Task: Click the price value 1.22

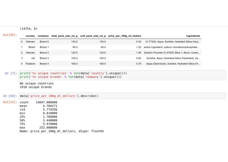Action: (x=138, y=47)
